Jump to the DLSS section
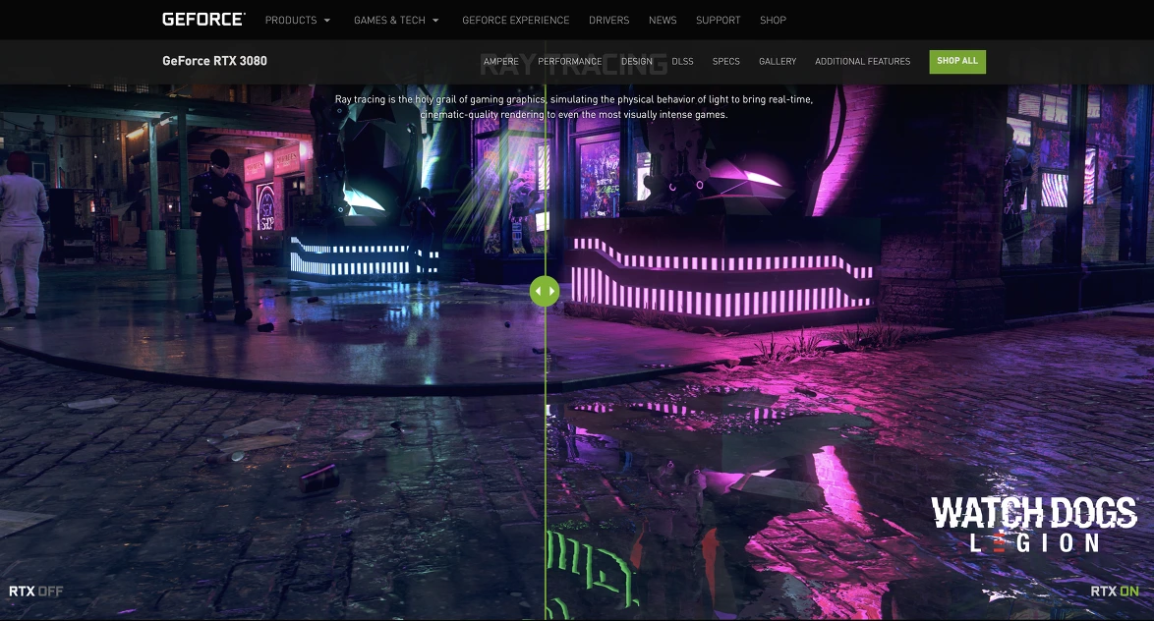 coord(682,61)
